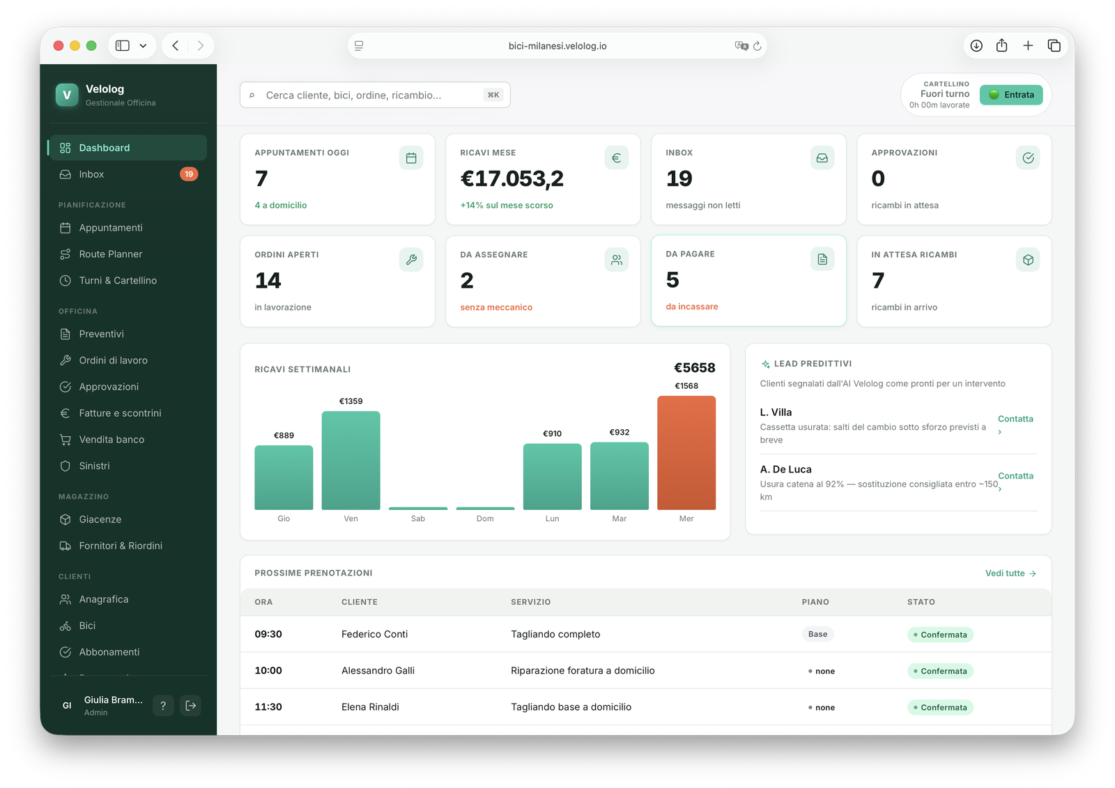Viewport: 1115px width, 788px height.
Task: Click the people icon beside Anagrafica
Action: pyautogui.click(x=66, y=599)
